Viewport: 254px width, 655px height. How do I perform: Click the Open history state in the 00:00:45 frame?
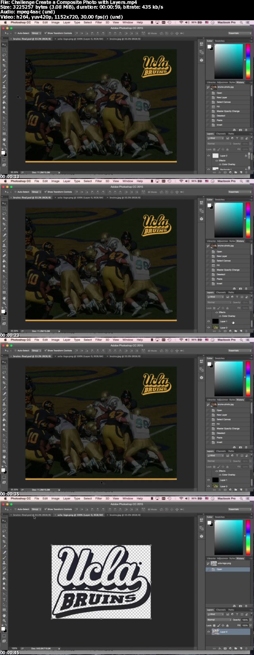coord(228,569)
